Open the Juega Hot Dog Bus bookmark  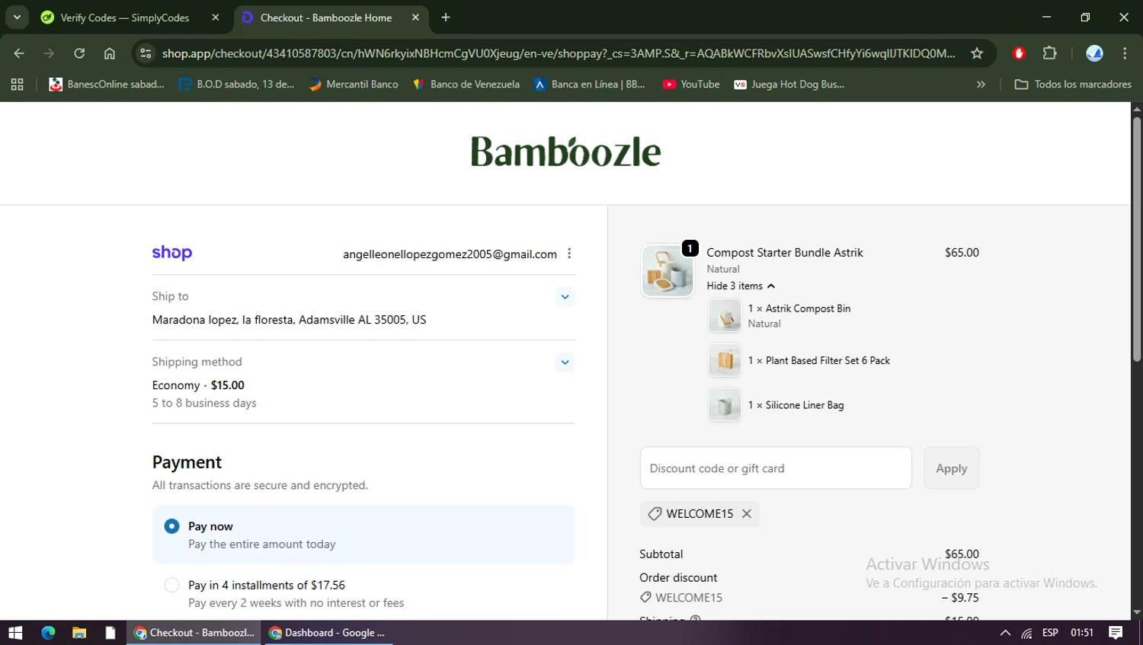(789, 85)
